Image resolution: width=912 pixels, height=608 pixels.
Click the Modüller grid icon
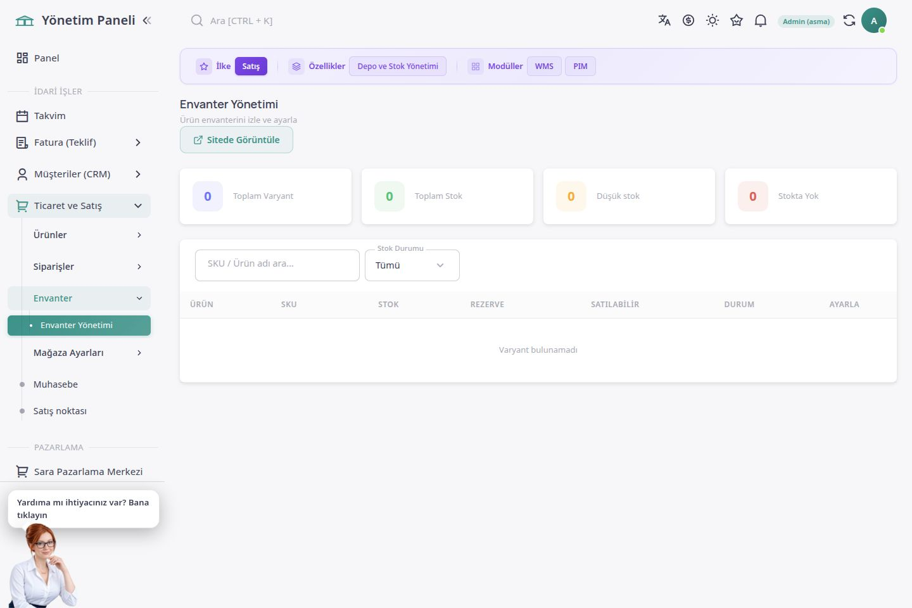click(x=476, y=66)
